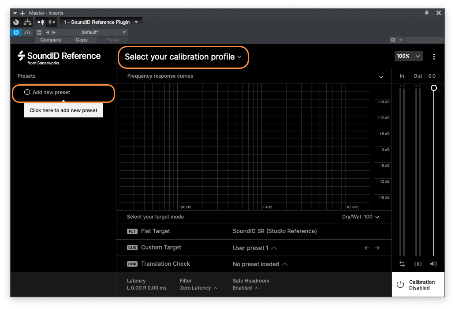Toggle the blue plugin bypass power button
The width and height of the screenshot is (455, 309).
point(16,32)
